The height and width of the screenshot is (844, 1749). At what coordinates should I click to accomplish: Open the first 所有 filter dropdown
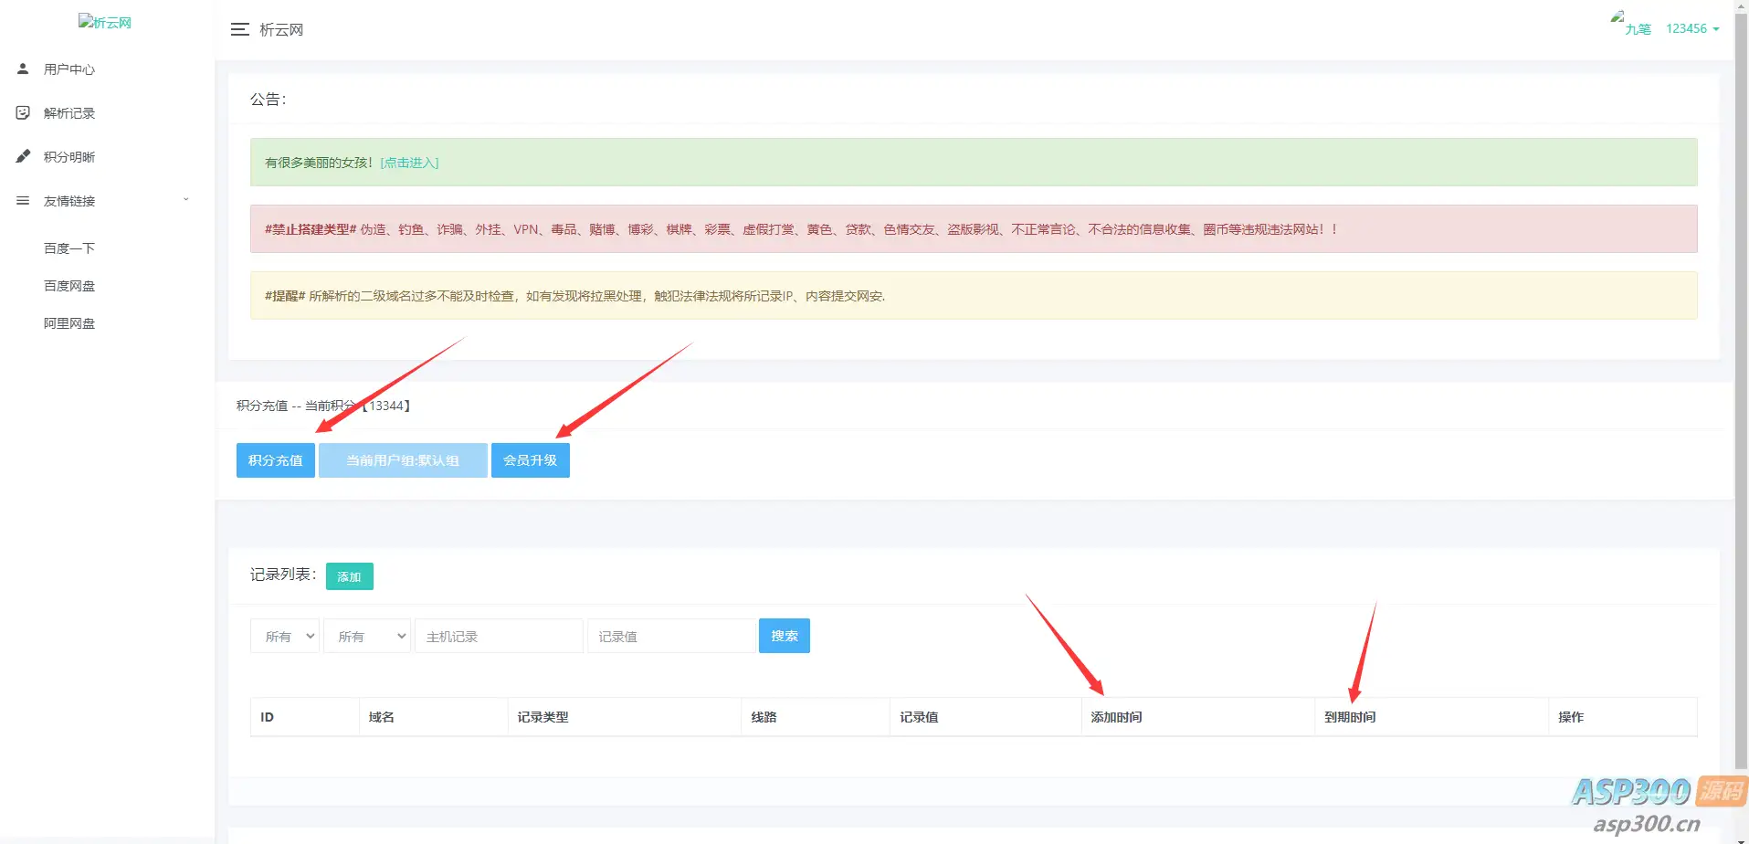(x=285, y=636)
